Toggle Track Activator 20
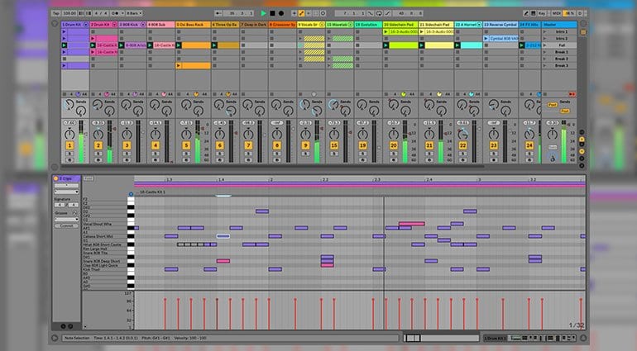This screenshot has height=351, width=637. (x=393, y=145)
